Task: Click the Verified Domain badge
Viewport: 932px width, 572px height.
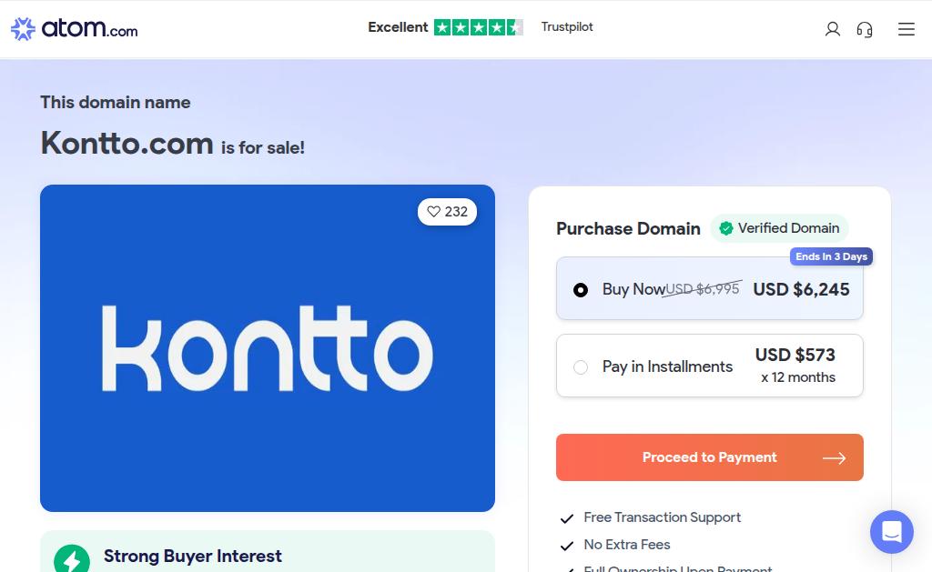Action: (779, 228)
